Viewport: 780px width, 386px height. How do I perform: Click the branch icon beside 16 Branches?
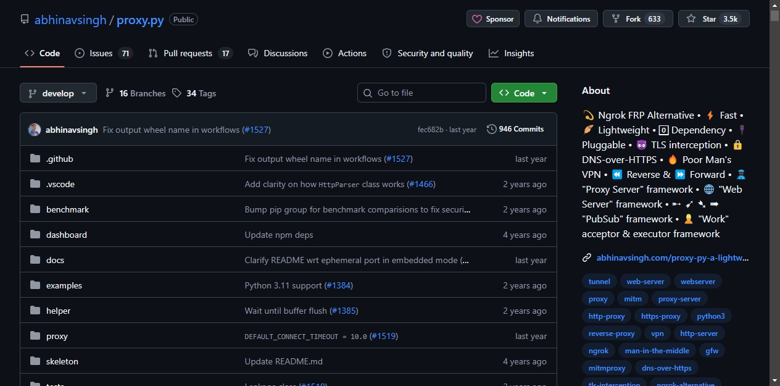tap(110, 93)
